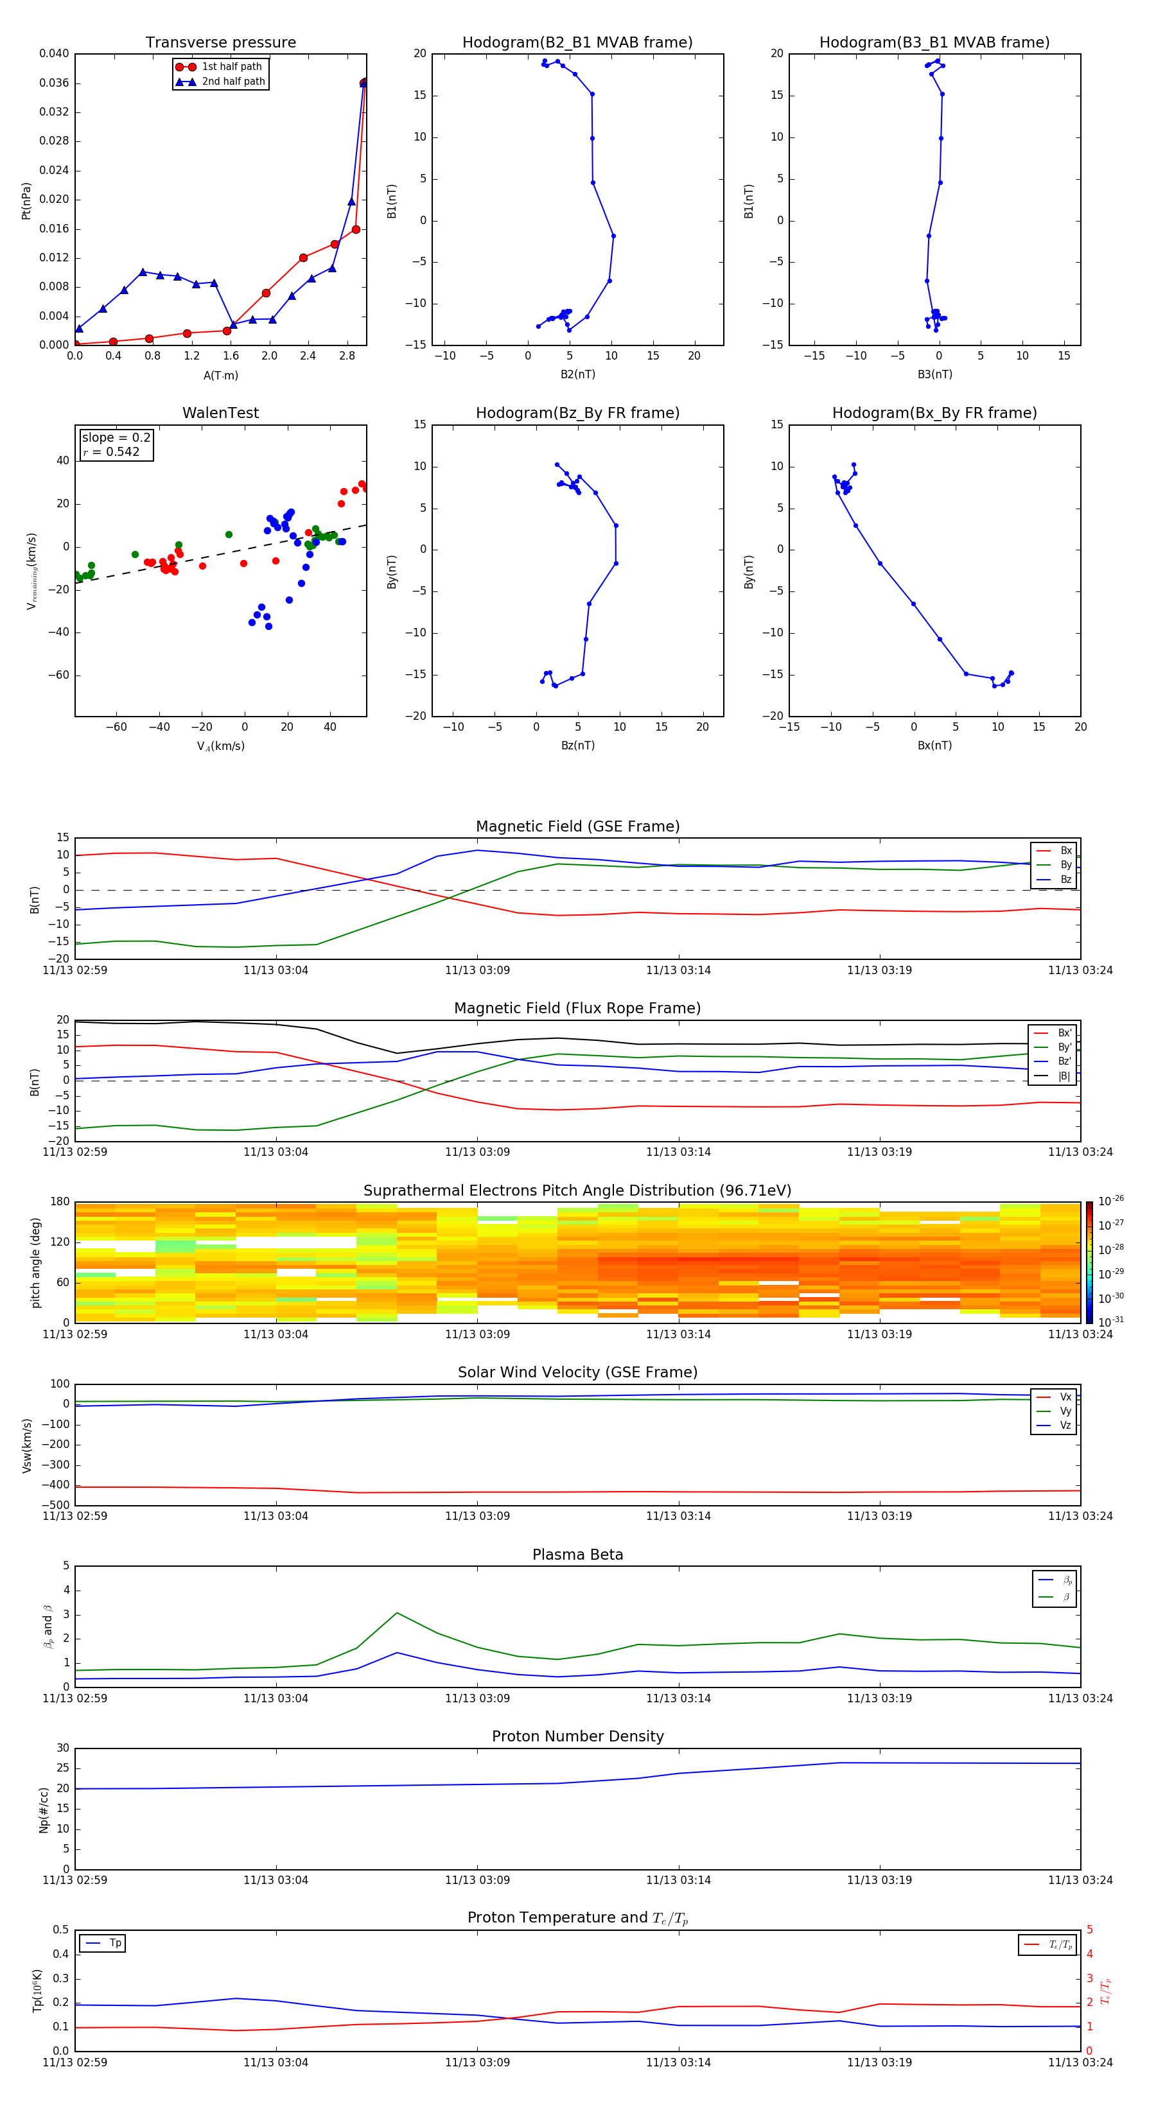Click the 'Plasma Beta' plot title
The width and height of the screenshot is (1156, 2119).
tap(577, 1555)
